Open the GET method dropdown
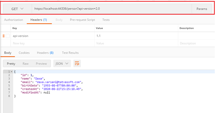 18,9
